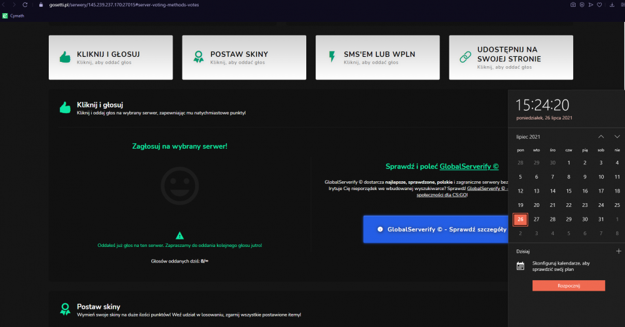Select date 18 in calendar

[x=617, y=191]
